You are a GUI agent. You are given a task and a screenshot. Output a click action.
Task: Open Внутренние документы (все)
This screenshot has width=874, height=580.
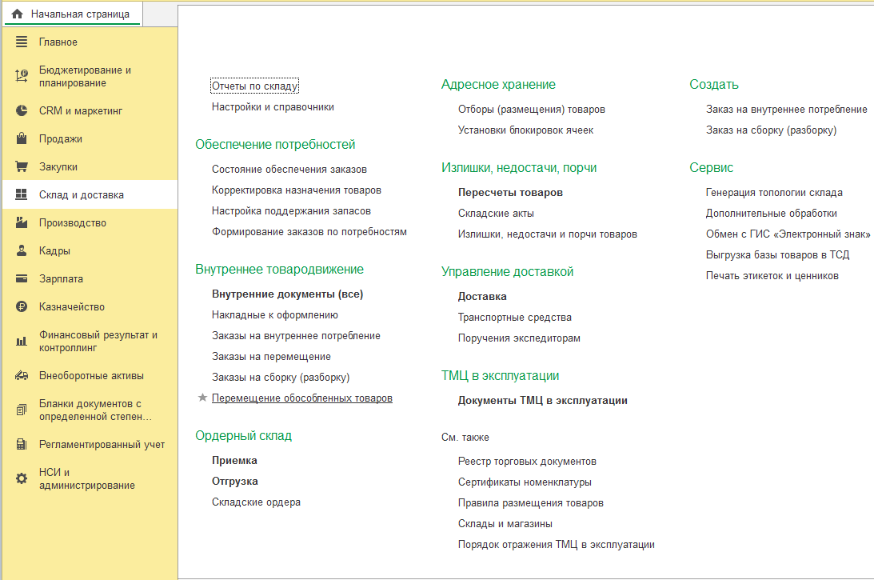tap(287, 294)
